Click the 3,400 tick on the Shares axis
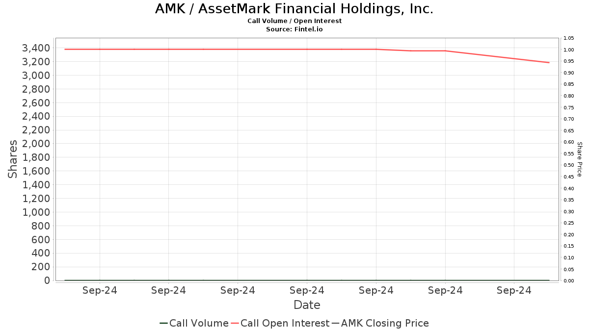 coord(36,48)
